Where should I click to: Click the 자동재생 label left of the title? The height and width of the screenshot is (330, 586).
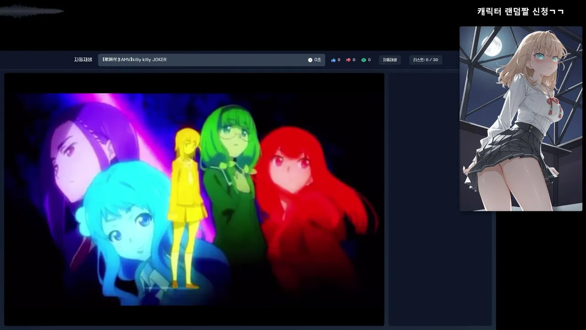pyautogui.click(x=83, y=60)
